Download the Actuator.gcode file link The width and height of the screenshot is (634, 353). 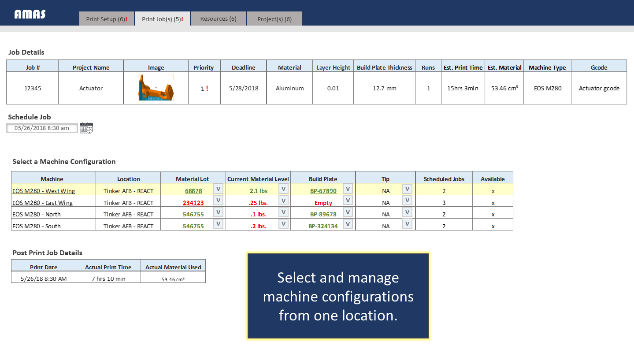point(599,88)
